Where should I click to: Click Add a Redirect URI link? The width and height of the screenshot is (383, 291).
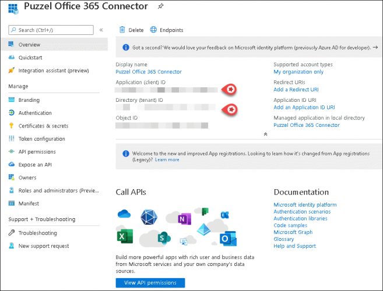coord(297,89)
